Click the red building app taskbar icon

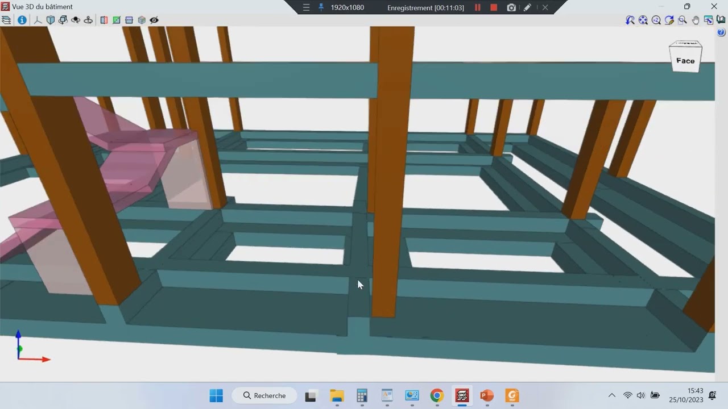(x=462, y=395)
